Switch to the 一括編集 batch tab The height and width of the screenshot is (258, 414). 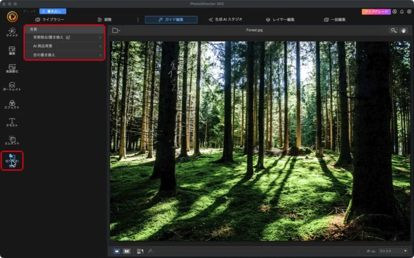(335, 20)
